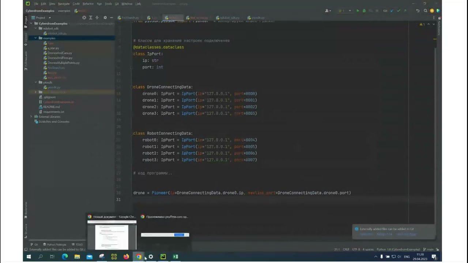This screenshot has width=468, height=263.
Task: Collapse the CyberdromExamples root folder
Action: coord(31,24)
